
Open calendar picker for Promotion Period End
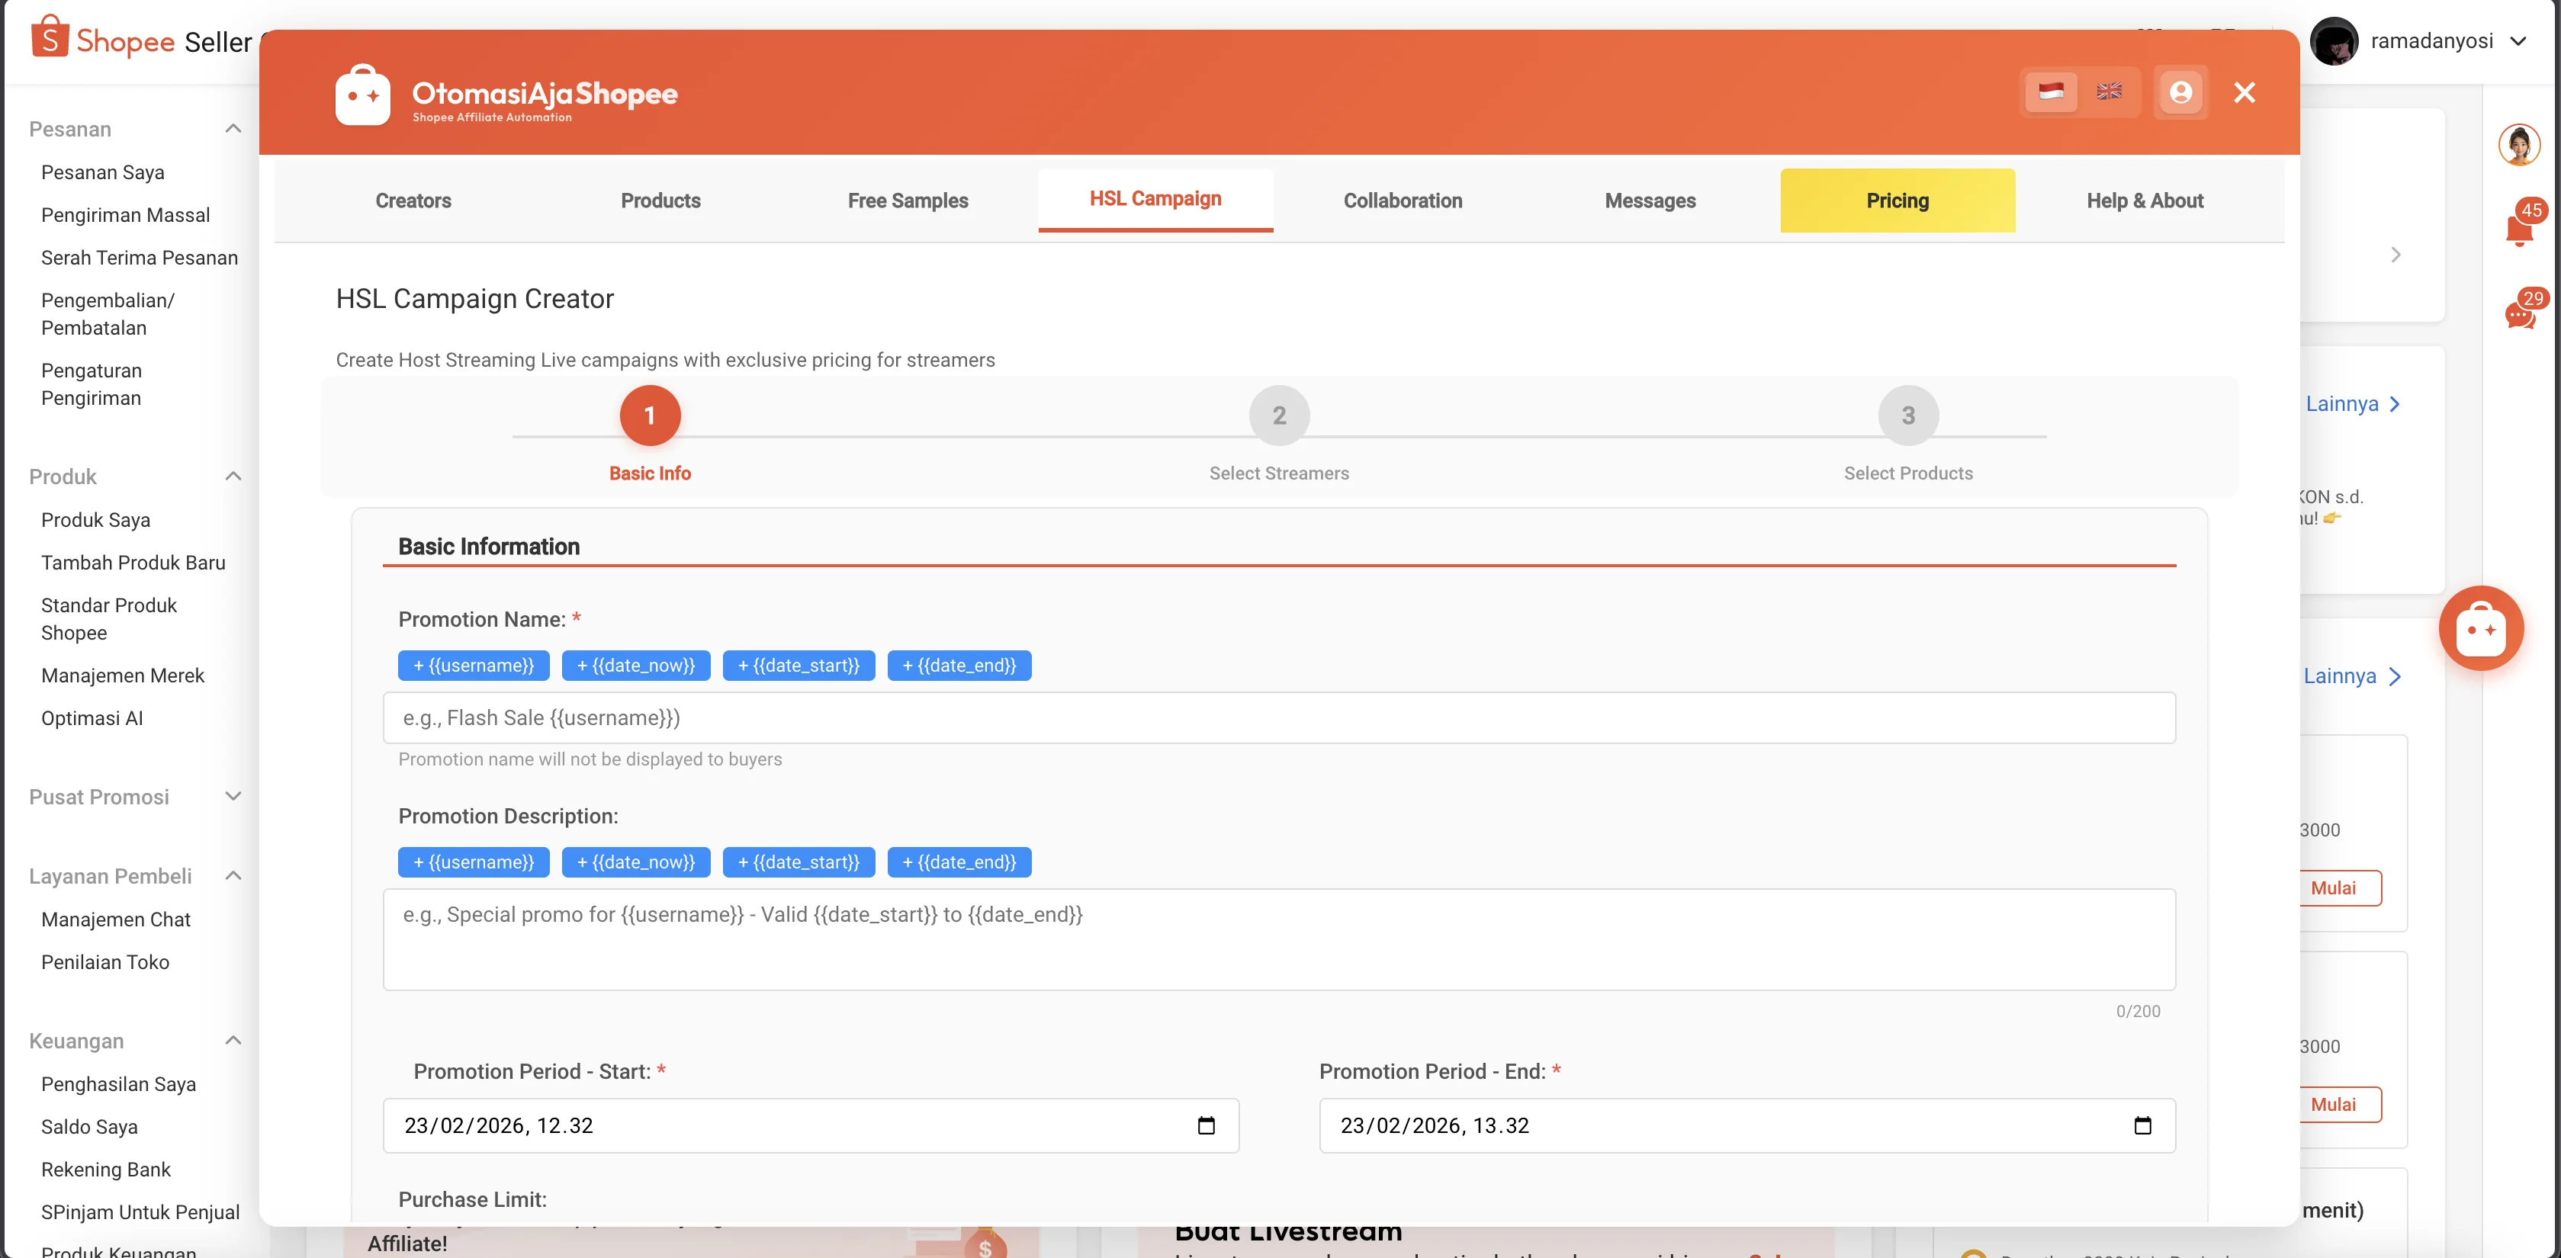click(2142, 1125)
